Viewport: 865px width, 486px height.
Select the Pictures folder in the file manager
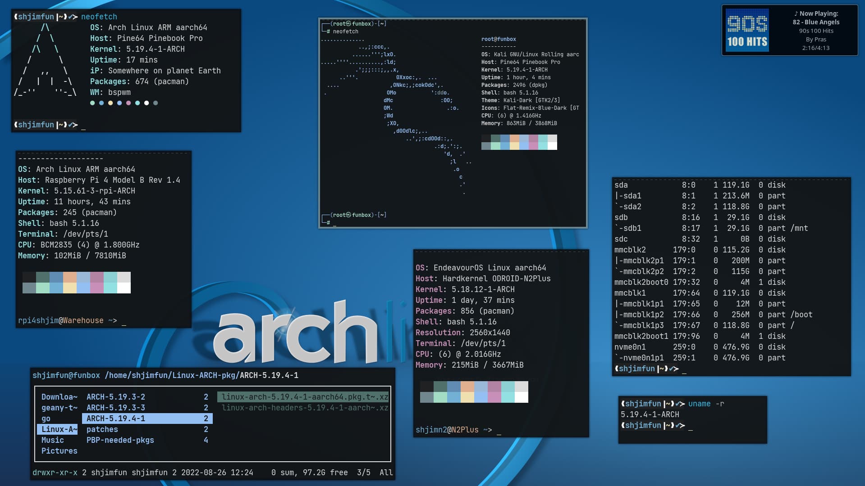[x=59, y=451]
